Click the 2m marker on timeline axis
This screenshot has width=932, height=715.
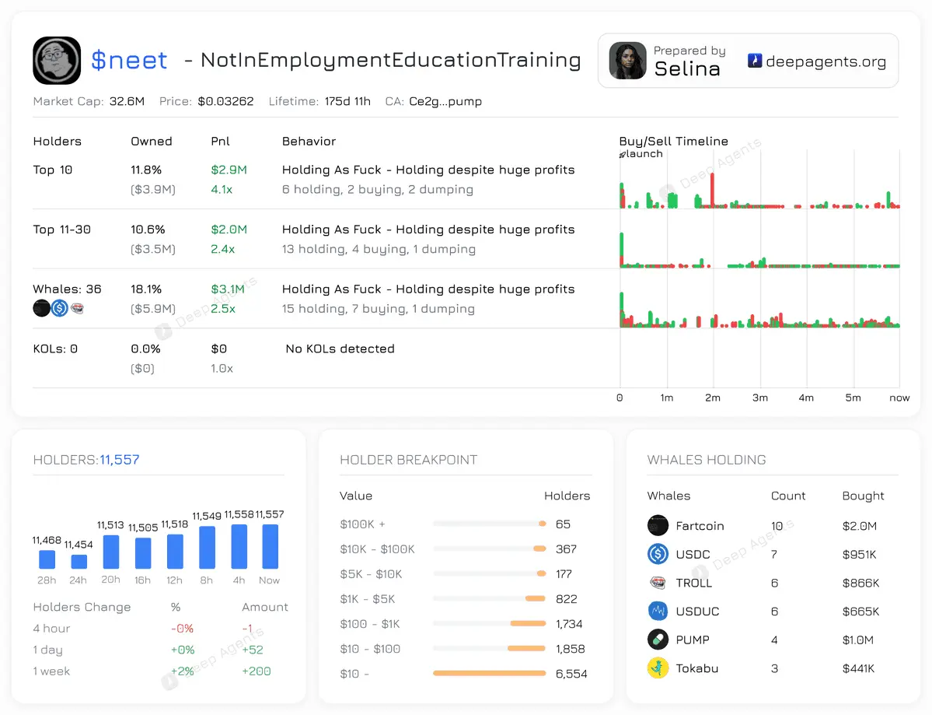point(713,398)
